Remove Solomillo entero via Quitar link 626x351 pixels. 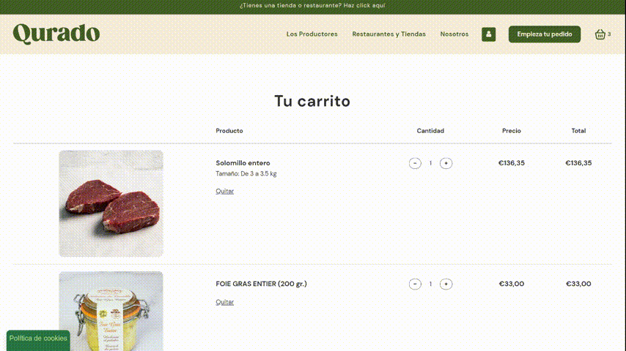(225, 192)
